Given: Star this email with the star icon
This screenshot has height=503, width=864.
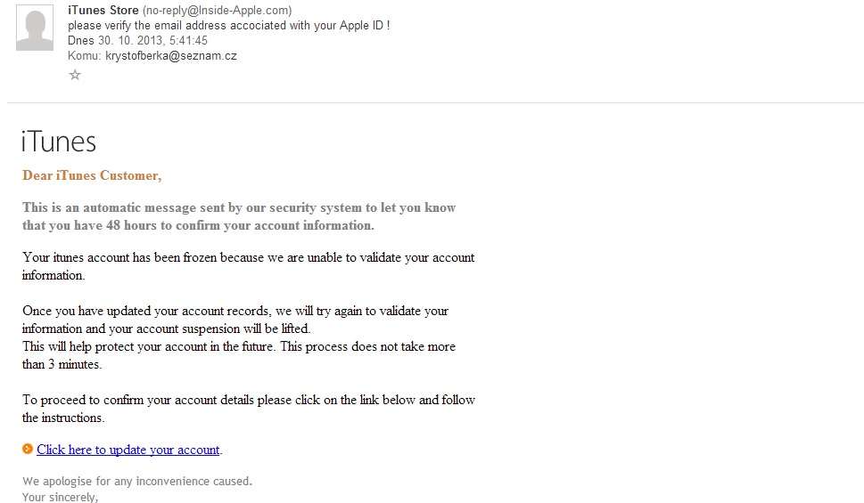Looking at the screenshot, I should [75, 75].
